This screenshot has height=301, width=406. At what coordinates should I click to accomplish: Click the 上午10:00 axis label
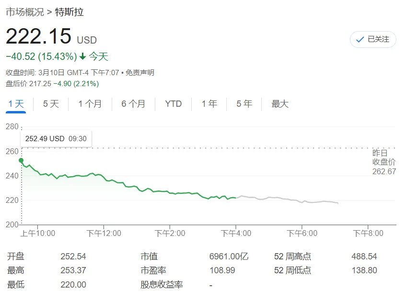[x=38, y=234]
